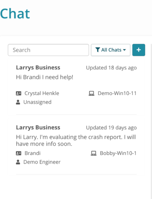This screenshot has width=152, height=199.
Task: Open the All Chats filter dropdown
Action: pos(111,50)
